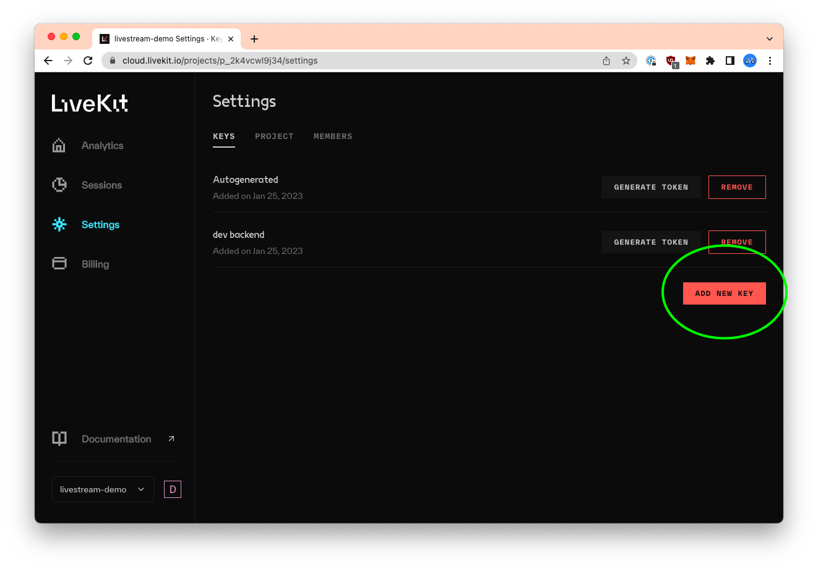Bookmark page with the star icon
Screen dimensions: 818x569
pyautogui.click(x=626, y=61)
